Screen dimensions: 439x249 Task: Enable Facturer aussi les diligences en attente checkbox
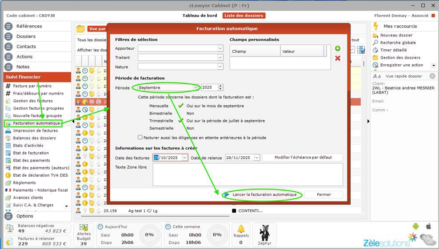[140, 138]
